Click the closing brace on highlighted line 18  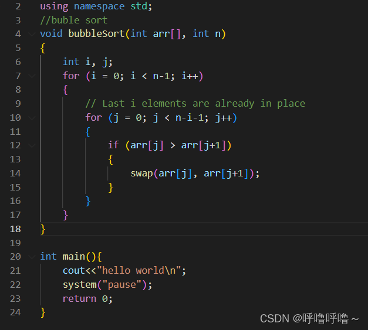pyautogui.click(x=43, y=229)
